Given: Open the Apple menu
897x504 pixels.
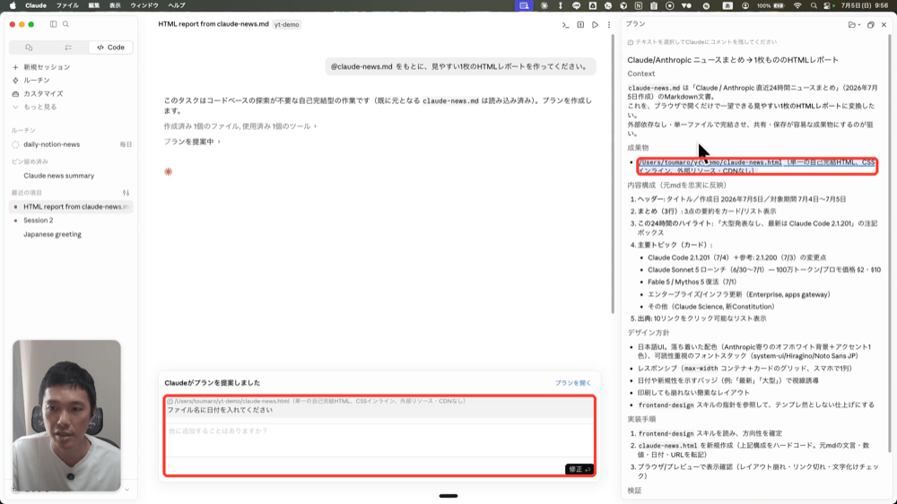Looking at the screenshot, I should [x=13, y=5].
